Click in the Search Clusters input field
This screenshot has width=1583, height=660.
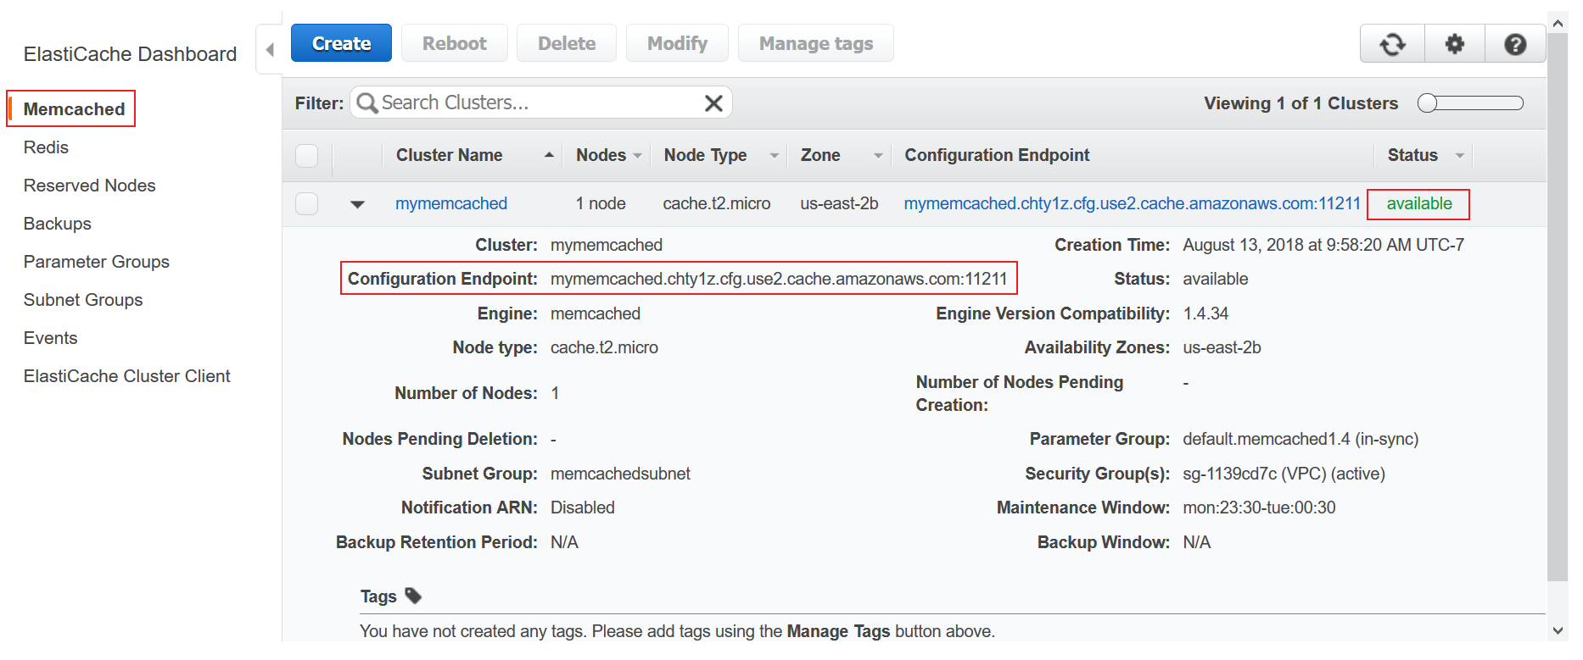(x=540, y=103)
